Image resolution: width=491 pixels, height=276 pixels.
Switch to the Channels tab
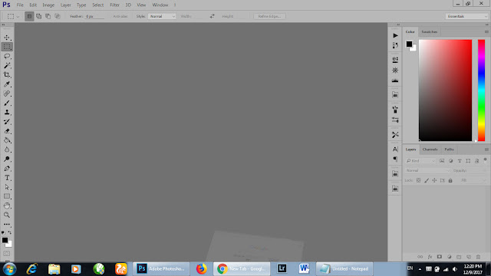(430, 149)
